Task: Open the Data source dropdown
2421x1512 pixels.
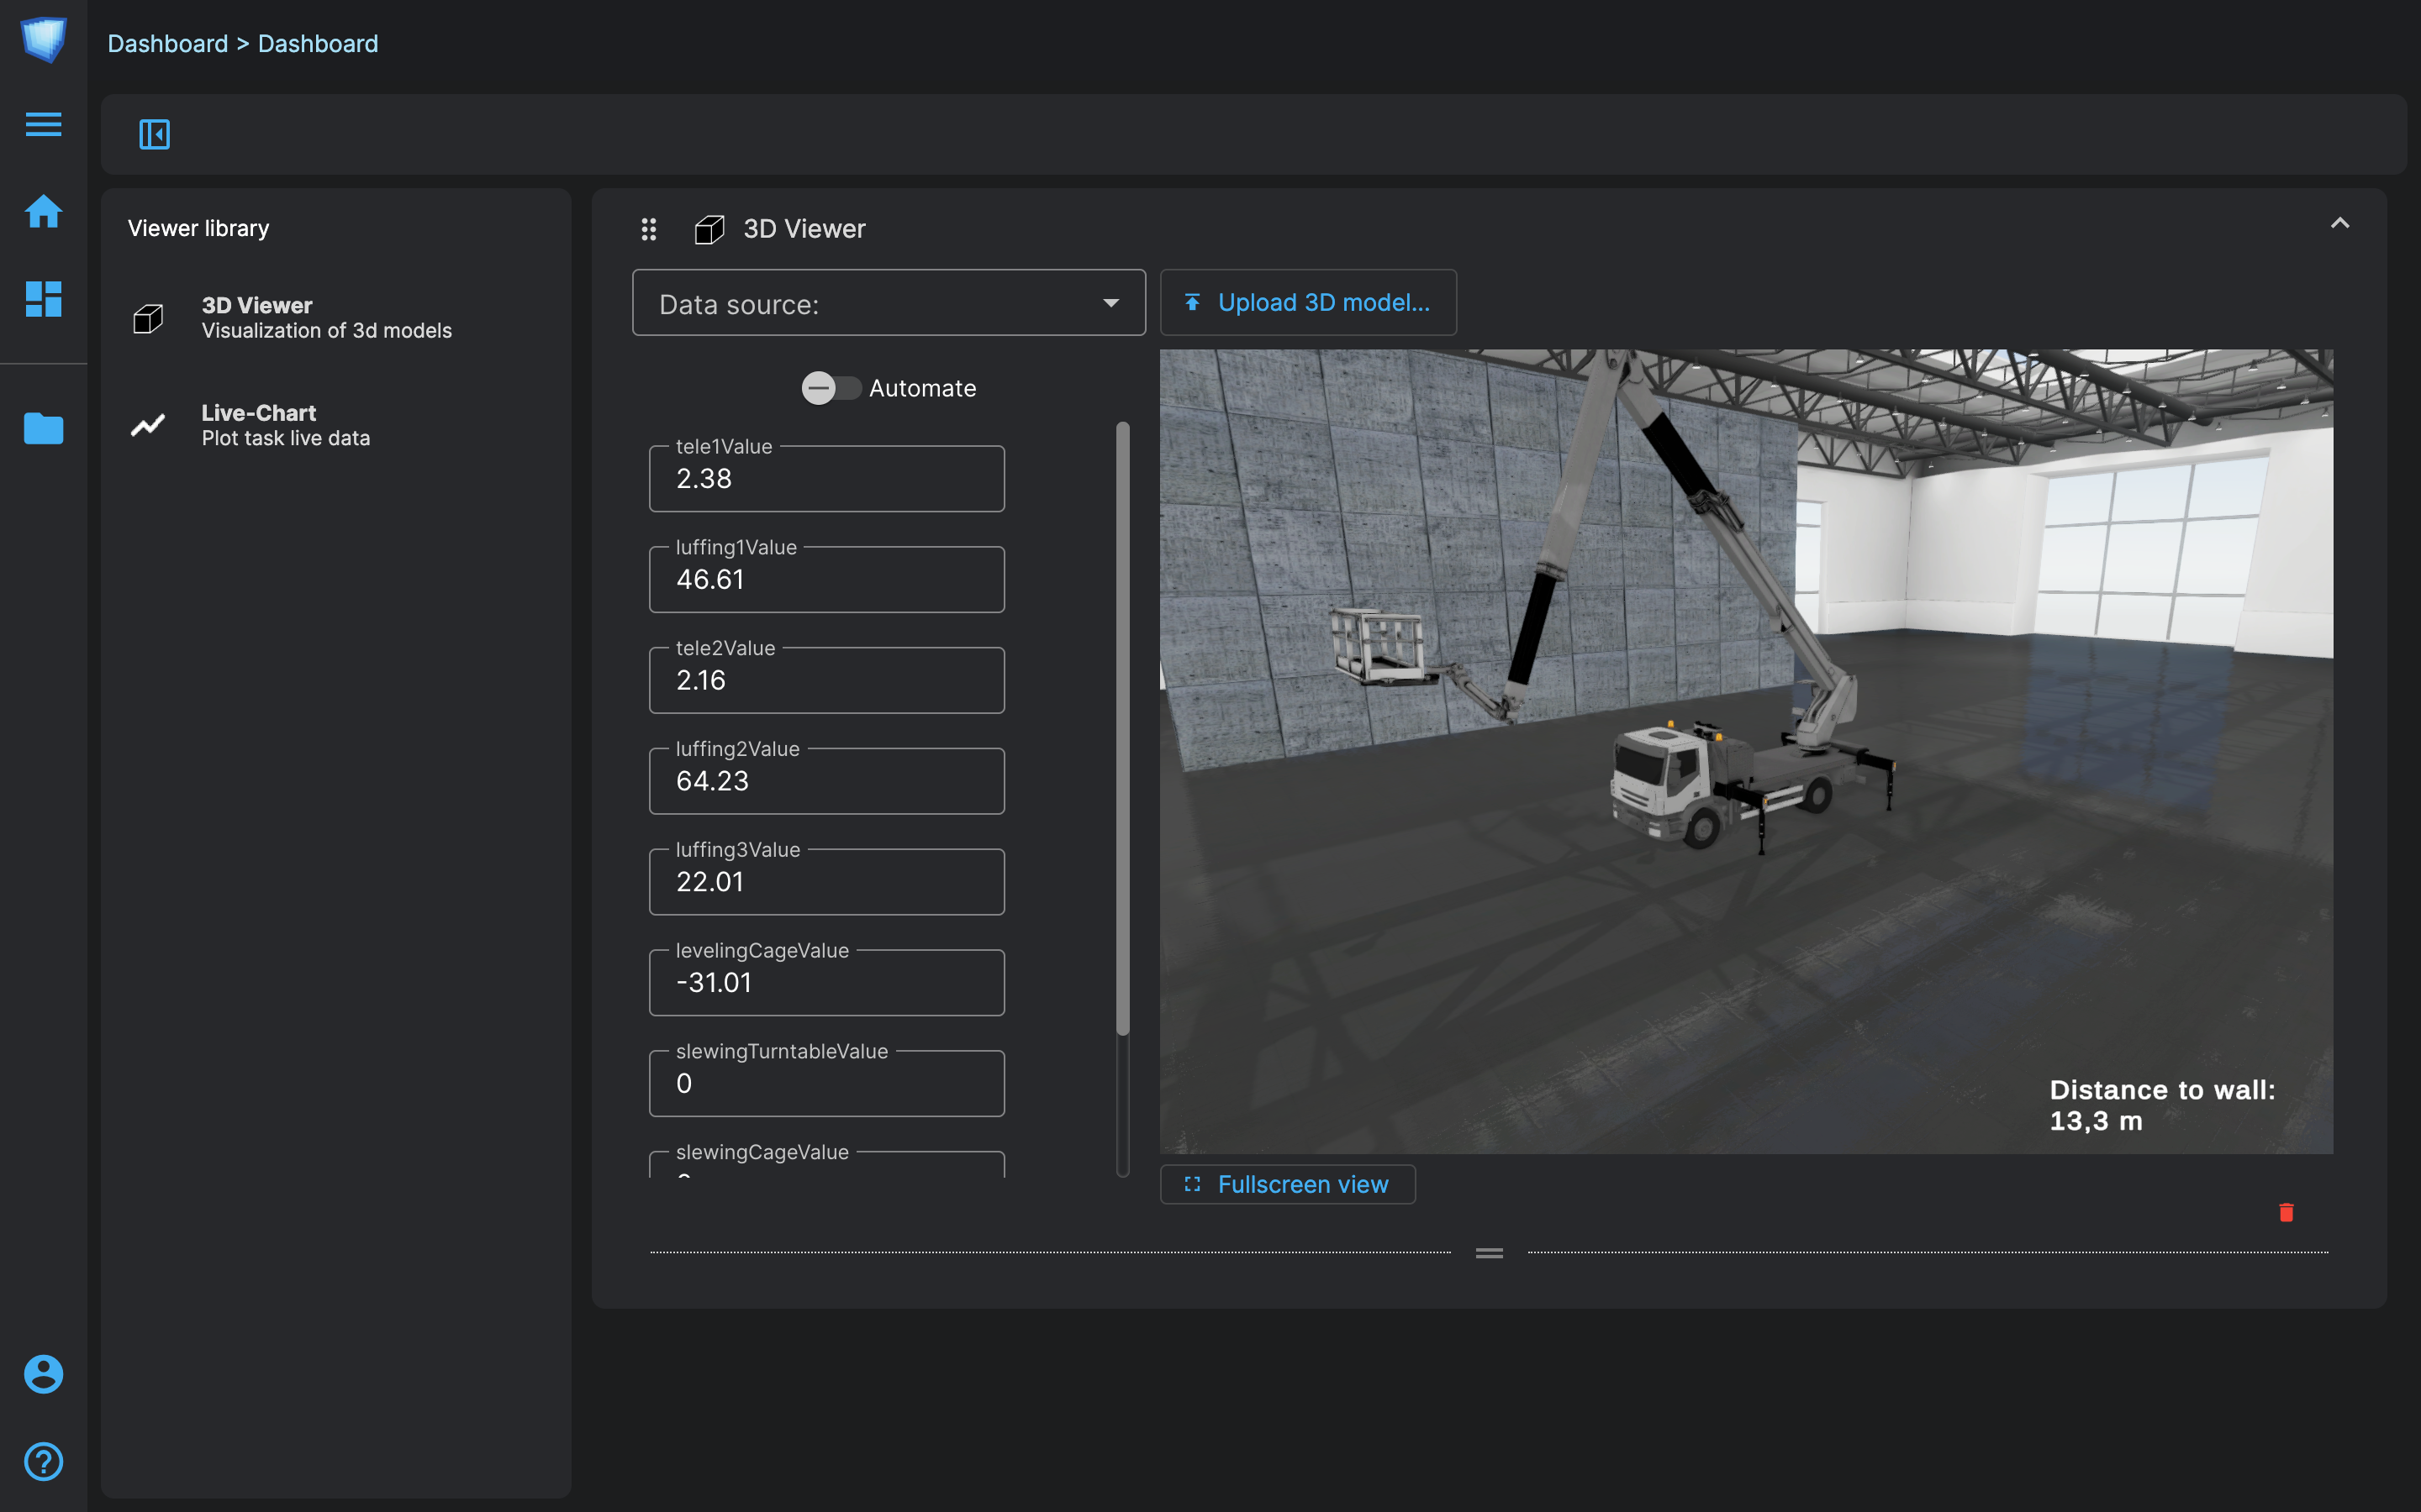Action: (889, 303)
